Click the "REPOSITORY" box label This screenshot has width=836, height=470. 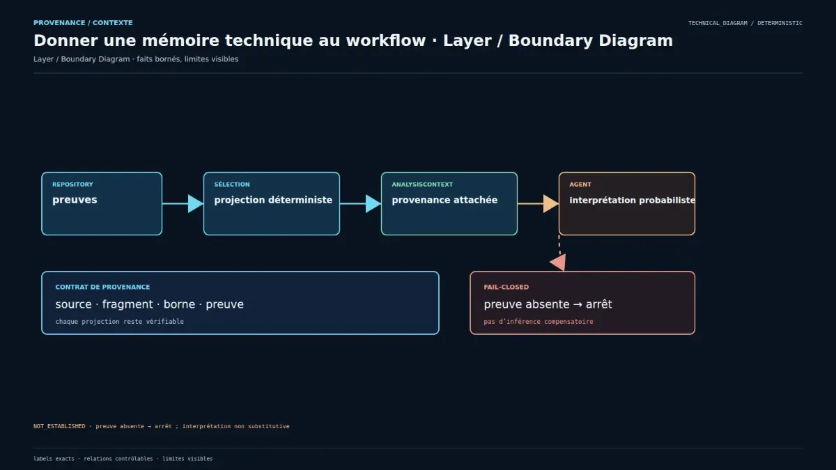(72, 185)
